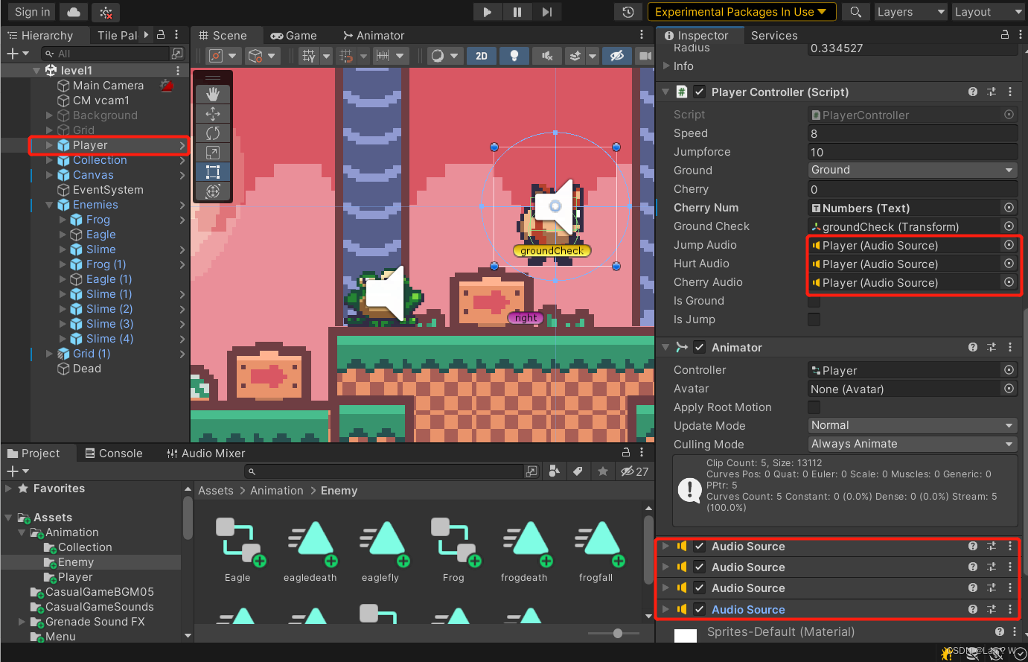This screenshot has height=662, width=1028.
Task: Open Player Controller presets icon
Action: coord(992,92)
